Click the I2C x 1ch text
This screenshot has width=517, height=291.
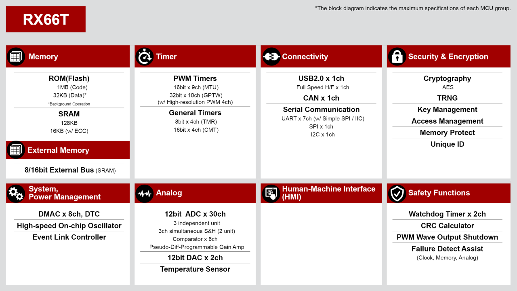[323, 135]
